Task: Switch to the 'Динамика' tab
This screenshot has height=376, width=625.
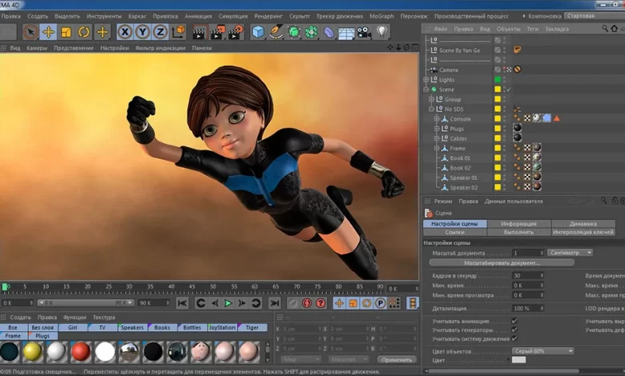Action: pyautogui.click(x=583, y=224)
